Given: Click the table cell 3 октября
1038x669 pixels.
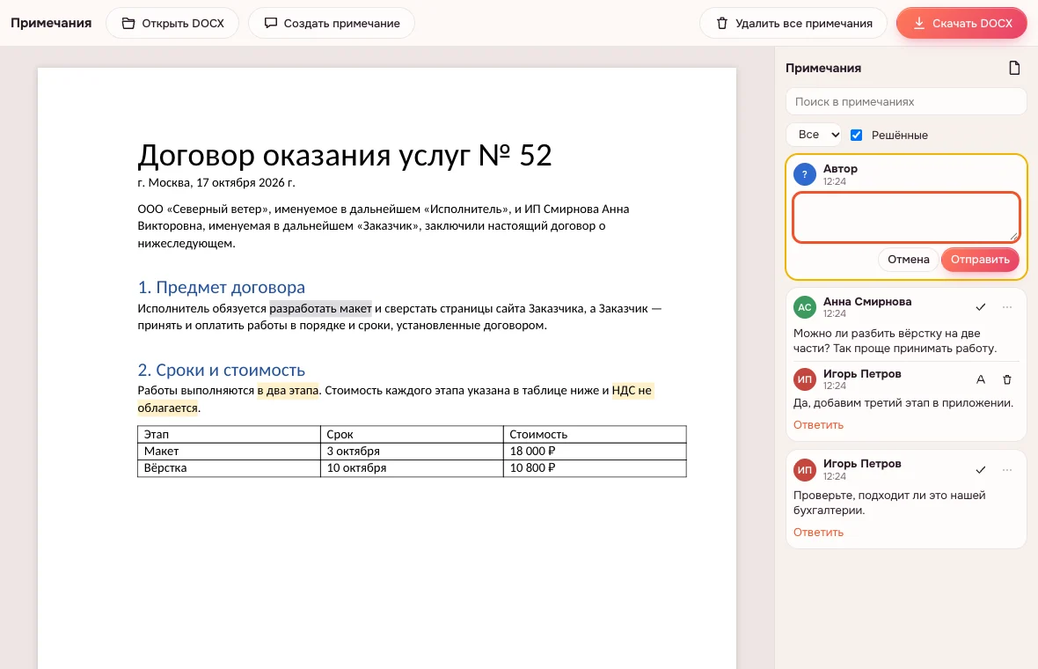Looking at the screenshot, I should click(x=412, y=451).
